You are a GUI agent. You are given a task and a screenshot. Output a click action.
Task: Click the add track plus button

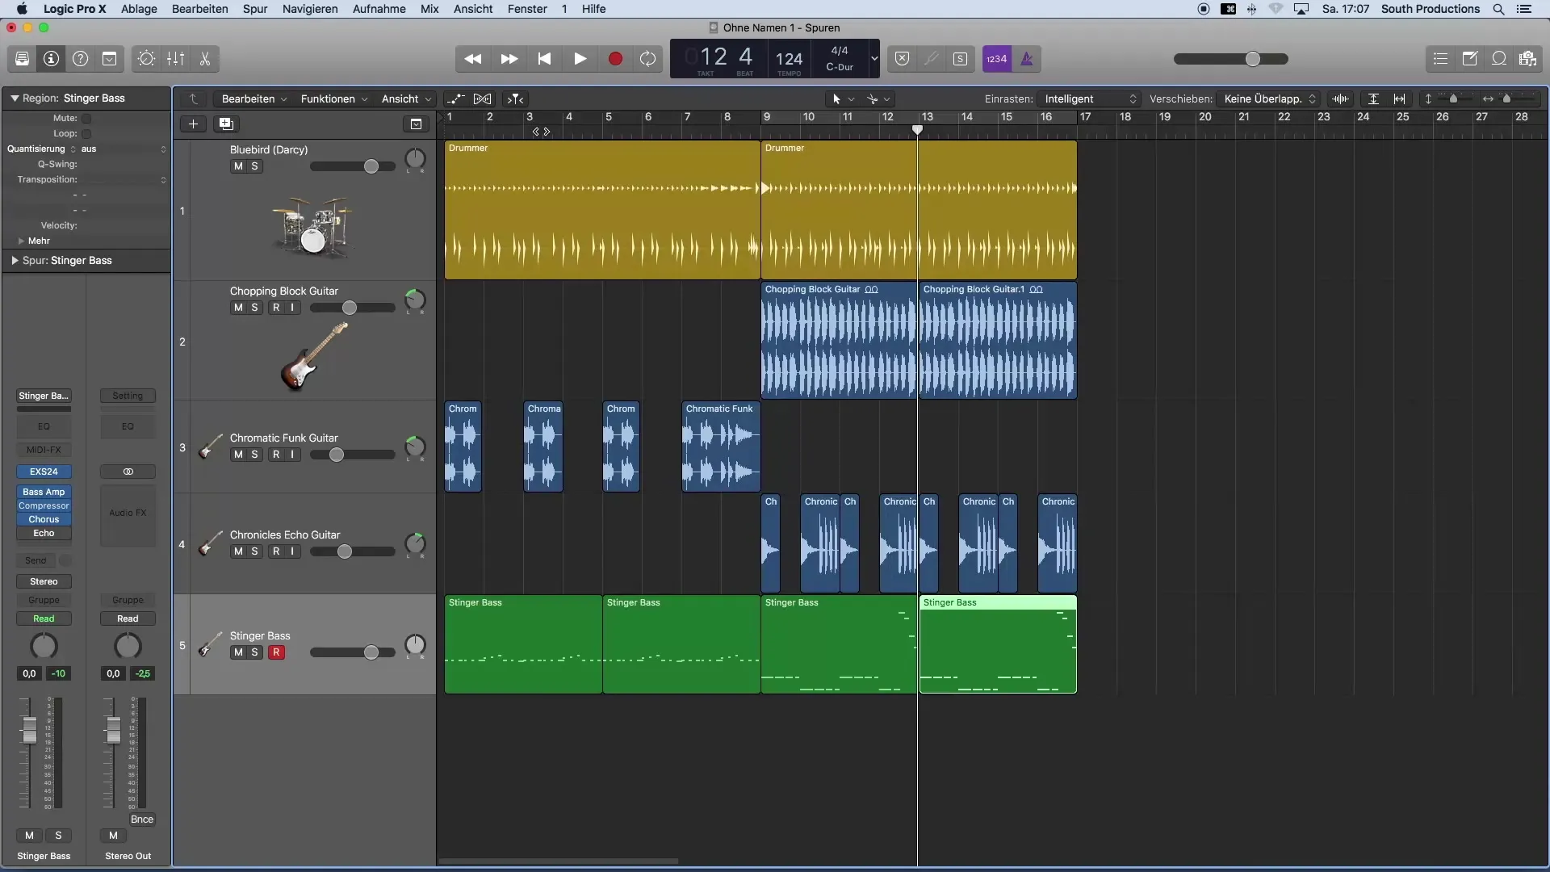coord(193,124)
